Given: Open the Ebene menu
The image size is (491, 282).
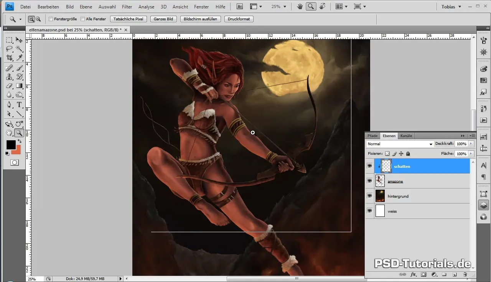Looking at the screenshot, I should (86, 7).
